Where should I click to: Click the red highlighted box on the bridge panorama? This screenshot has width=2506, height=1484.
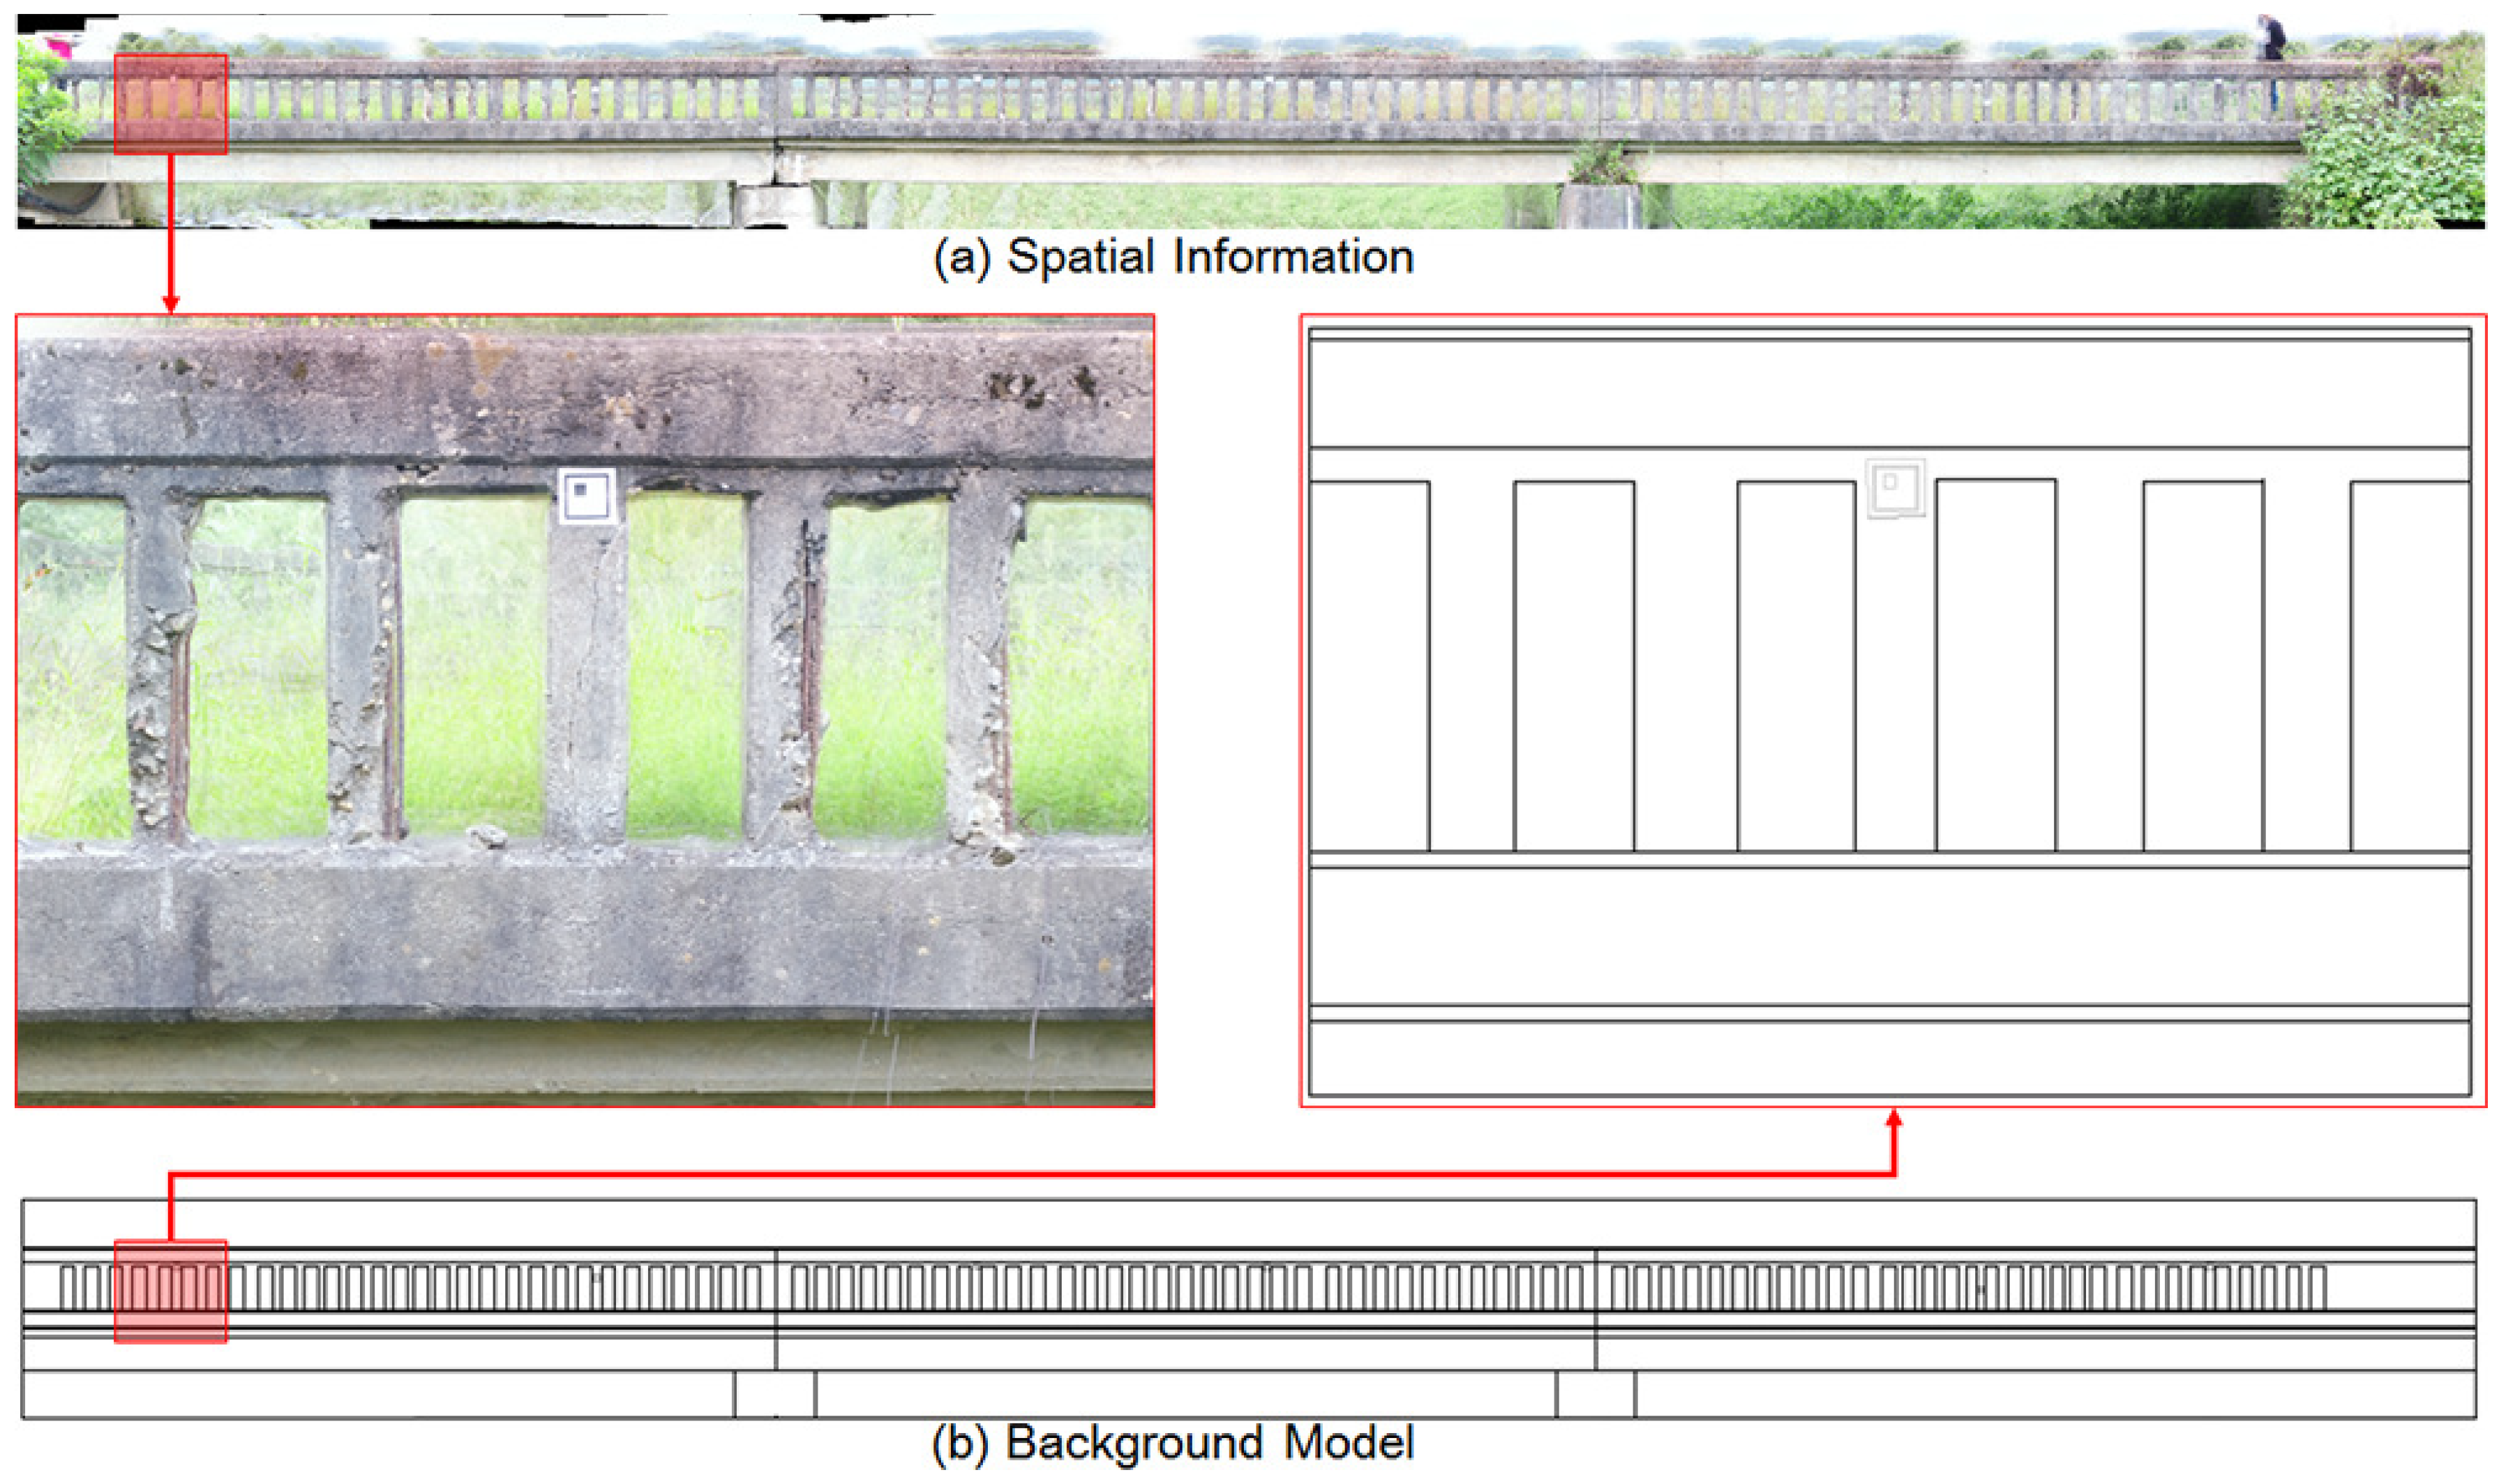click(170, 104)
